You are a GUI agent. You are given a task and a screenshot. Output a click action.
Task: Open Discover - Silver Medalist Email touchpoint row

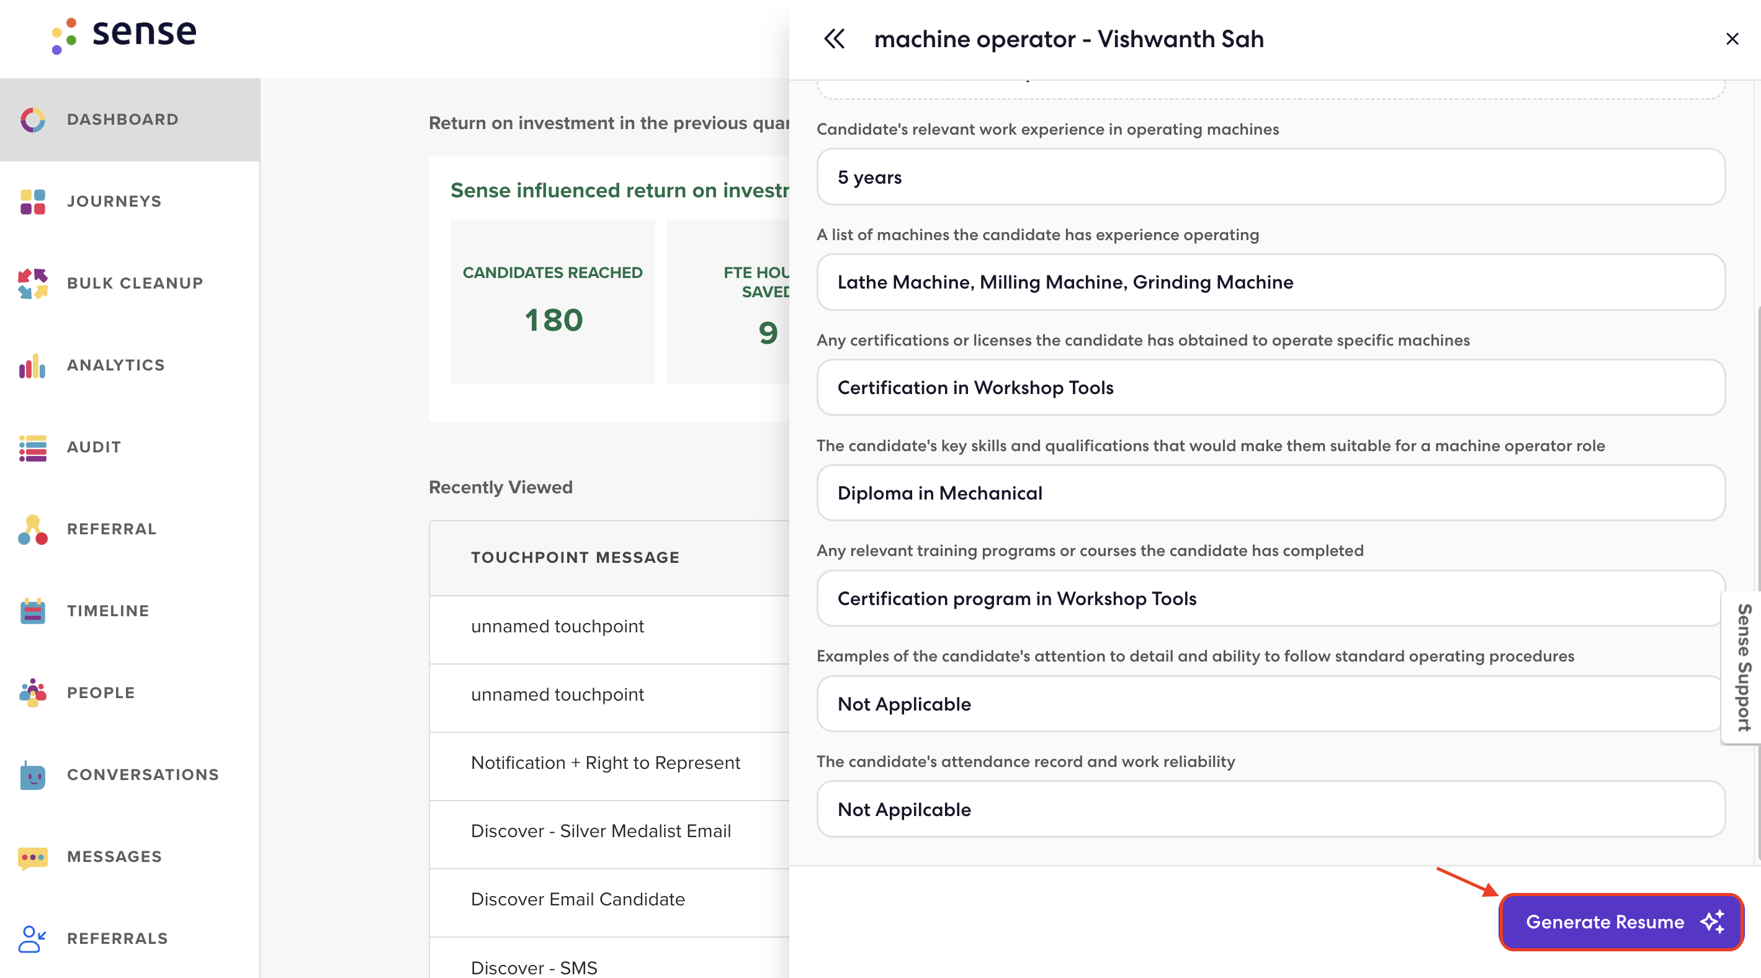(601, 831)
